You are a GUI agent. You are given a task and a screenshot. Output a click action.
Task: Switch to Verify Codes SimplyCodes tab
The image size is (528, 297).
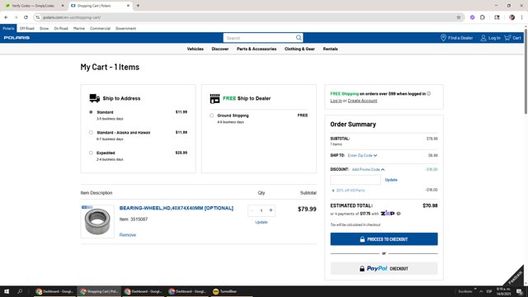pyautogui.click(x=33, y=6)
